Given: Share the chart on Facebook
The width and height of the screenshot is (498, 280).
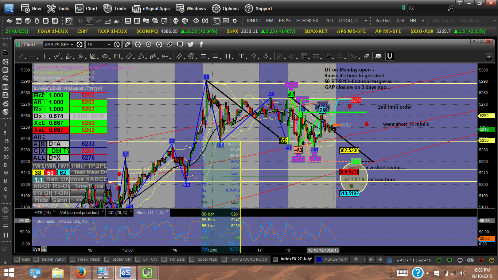Looking at the screenshot, I should (201, 44).
